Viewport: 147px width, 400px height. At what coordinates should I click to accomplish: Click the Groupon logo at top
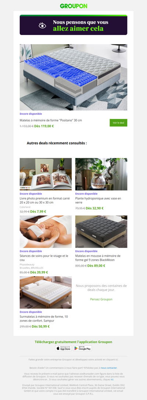coord(73,6)
